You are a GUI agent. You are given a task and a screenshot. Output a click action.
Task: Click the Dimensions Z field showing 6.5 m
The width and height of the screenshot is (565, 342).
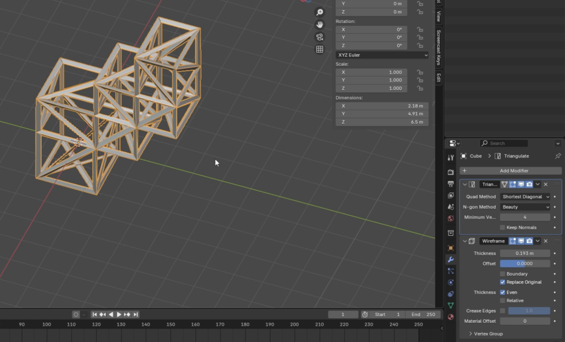pos(382,122)
